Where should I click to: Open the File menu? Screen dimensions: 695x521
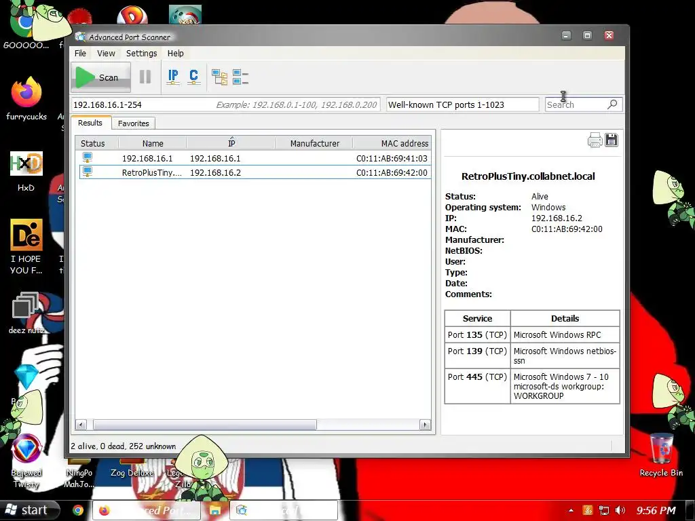click(x=80, y=53)
